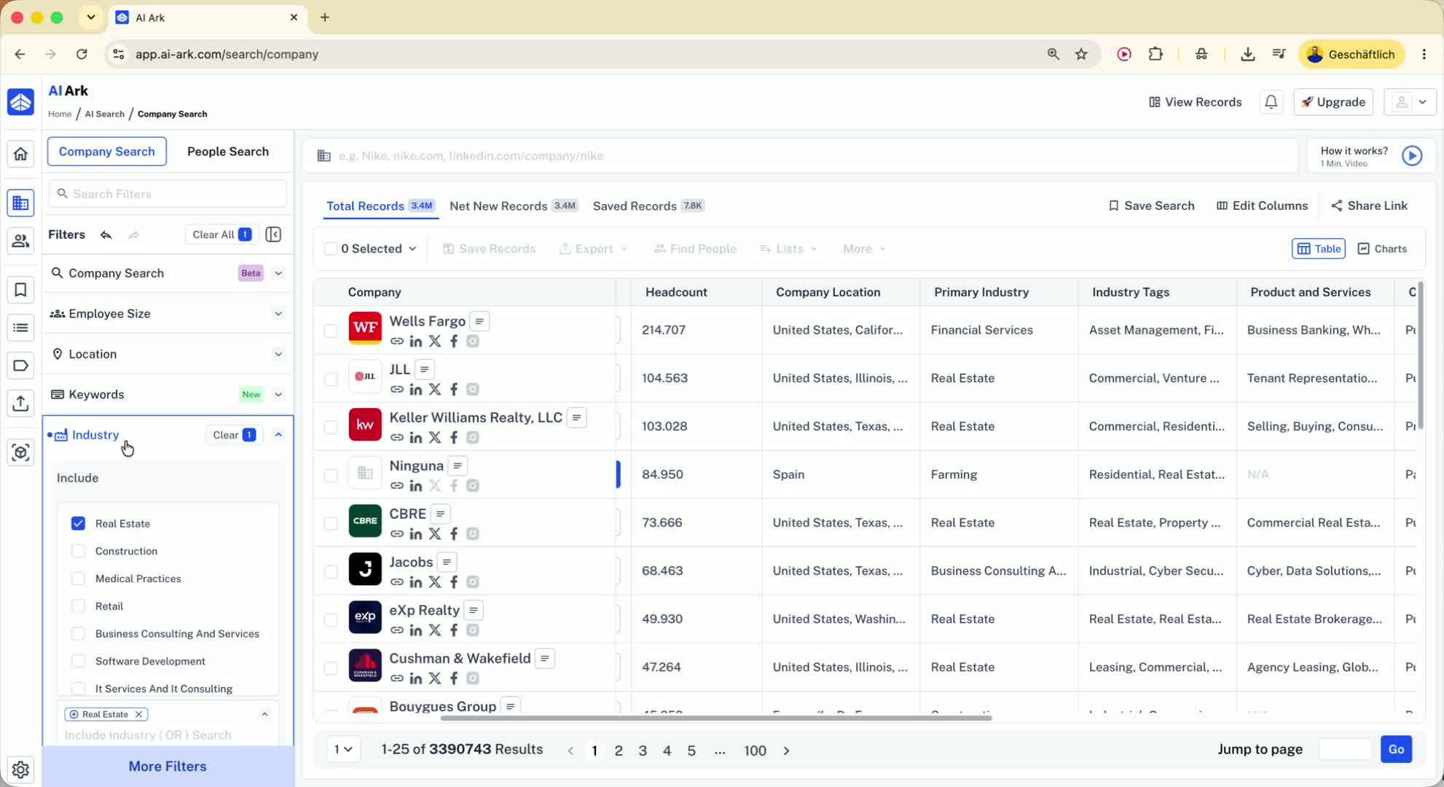Image resolution: width=1444 pixels, height=787 pixels.
Task: Open browser extensions puzzle icon
Action: pyautogui.click(x=1155, y=54)
